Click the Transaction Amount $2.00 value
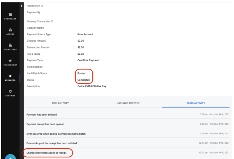 [81, 47]
